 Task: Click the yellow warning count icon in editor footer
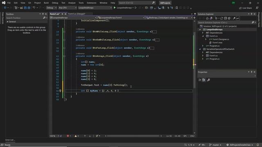click(76, 136)
